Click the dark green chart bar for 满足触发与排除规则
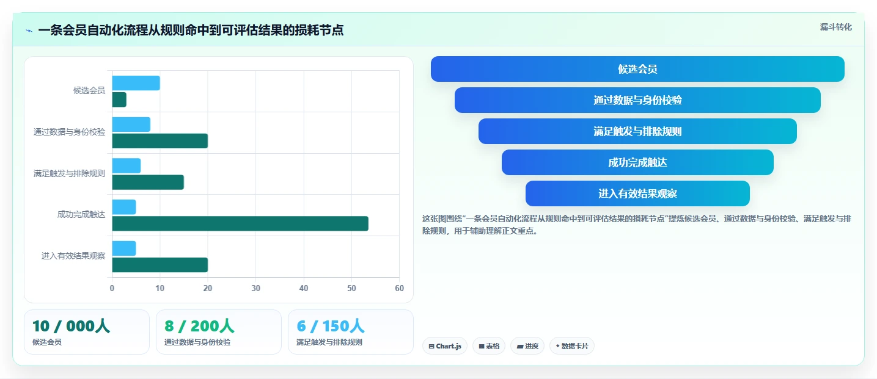This screenshot has height=379, width=877. point(148,182)
